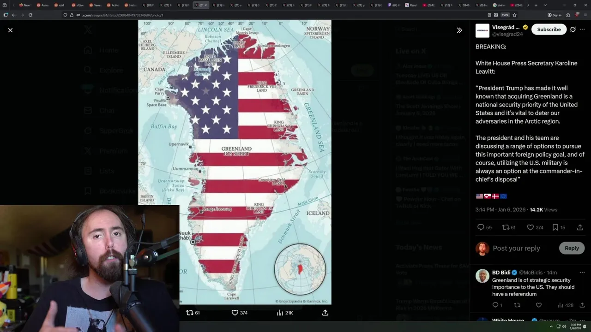
Task: Open Grok explain icon next to Subscribe
Action: coord(573,29)
